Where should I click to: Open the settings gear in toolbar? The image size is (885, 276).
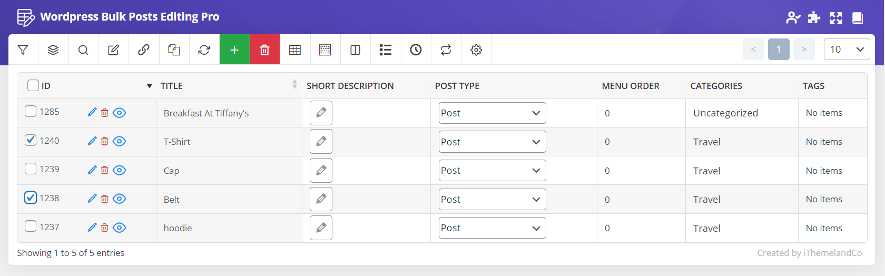[x=476, y=50]
